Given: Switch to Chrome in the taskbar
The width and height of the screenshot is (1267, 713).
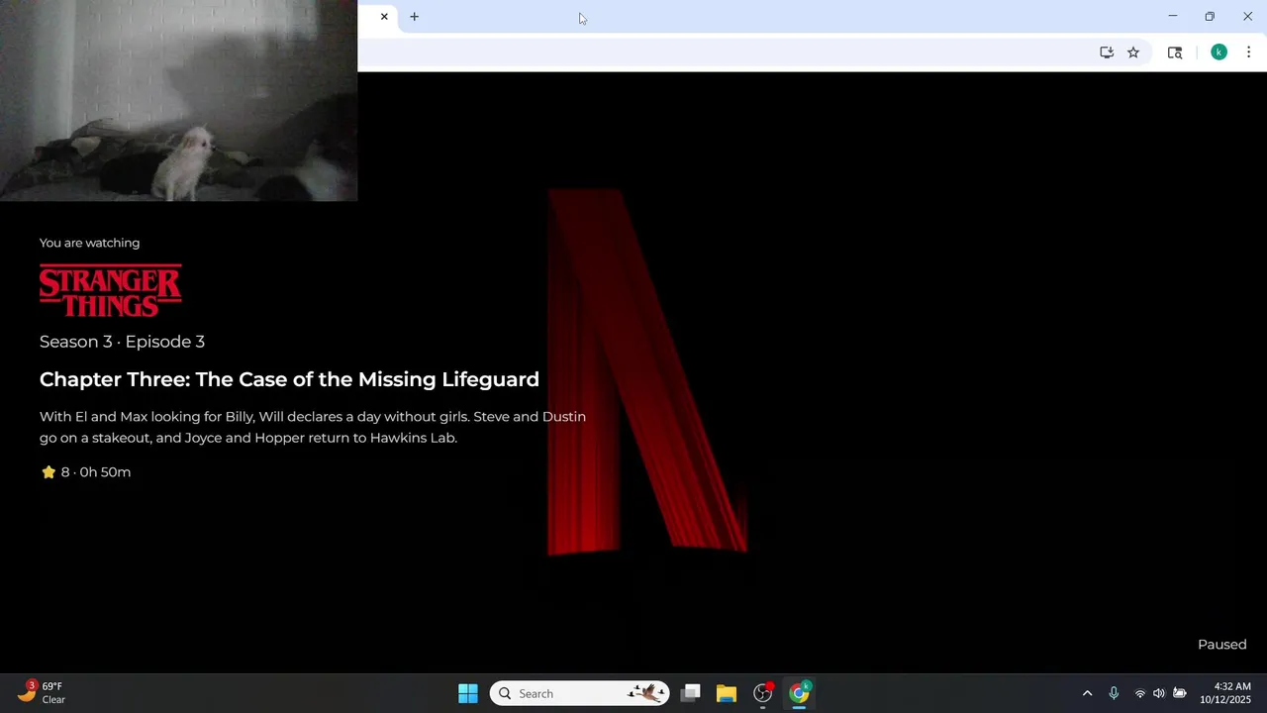Looking at the screenshot, I should (799, 693).
